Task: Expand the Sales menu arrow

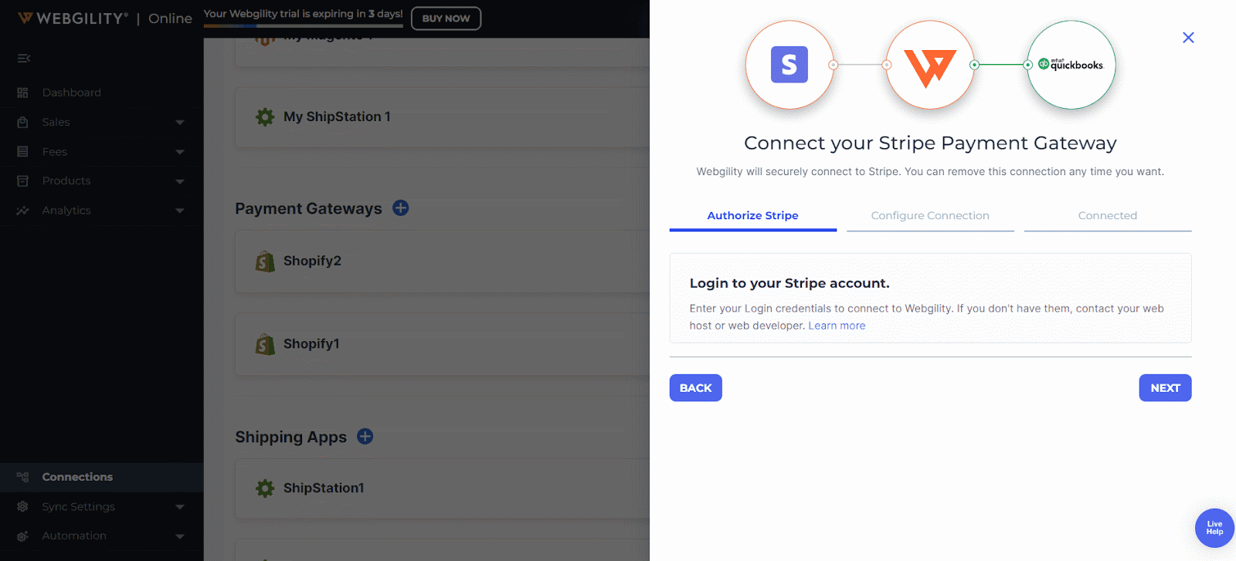Action: (180, 123)
